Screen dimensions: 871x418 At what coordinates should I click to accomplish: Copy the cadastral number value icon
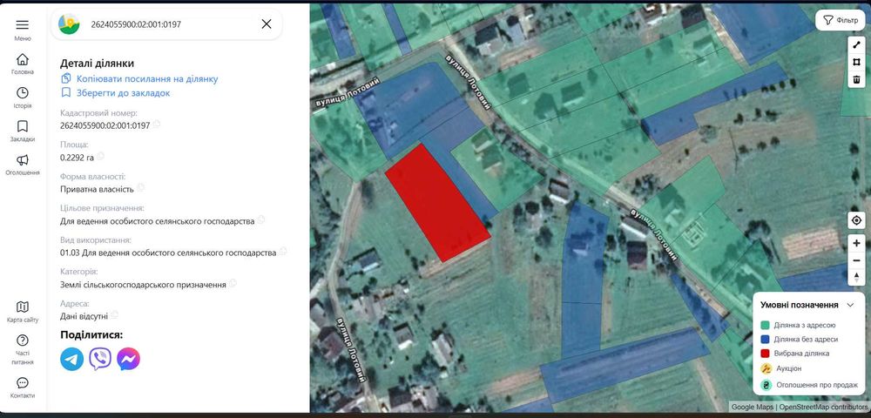point(157,124)
